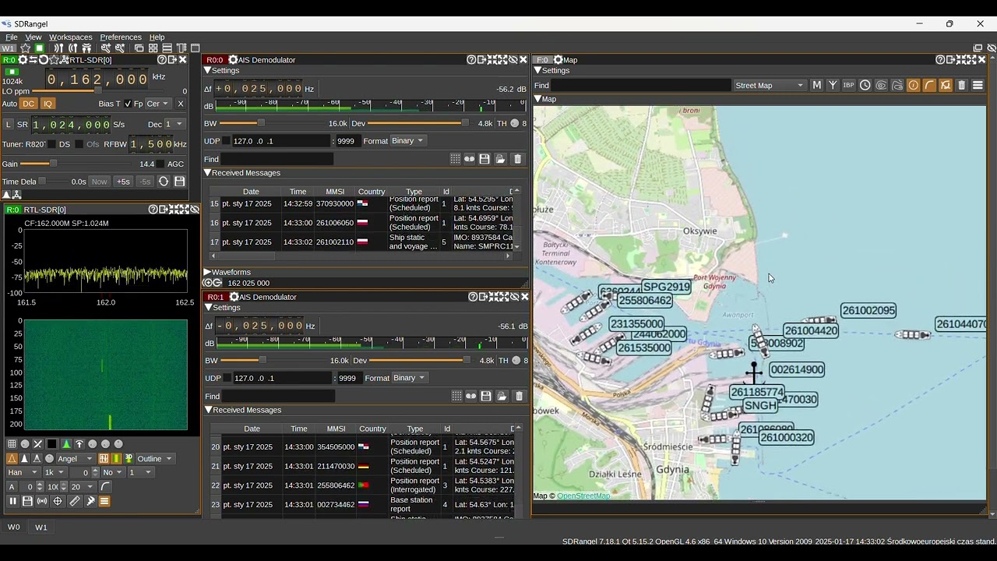Open the Help menu
The height and width of the screenshot is (561, 997).
click(x=157, y=37)
